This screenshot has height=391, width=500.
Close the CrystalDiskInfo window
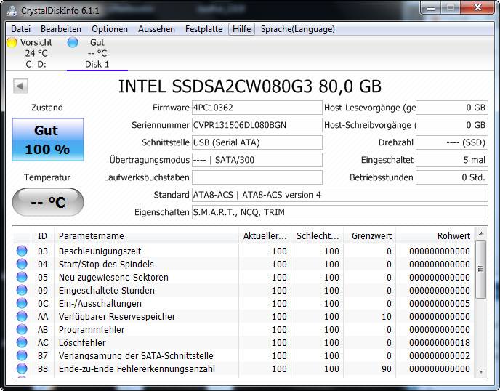pyautogui.click(x=477, y=8)
